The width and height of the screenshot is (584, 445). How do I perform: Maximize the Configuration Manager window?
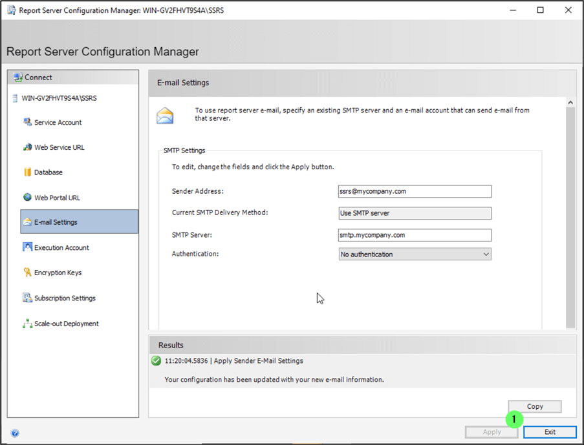pyautogui.click(x=540, y=10)
